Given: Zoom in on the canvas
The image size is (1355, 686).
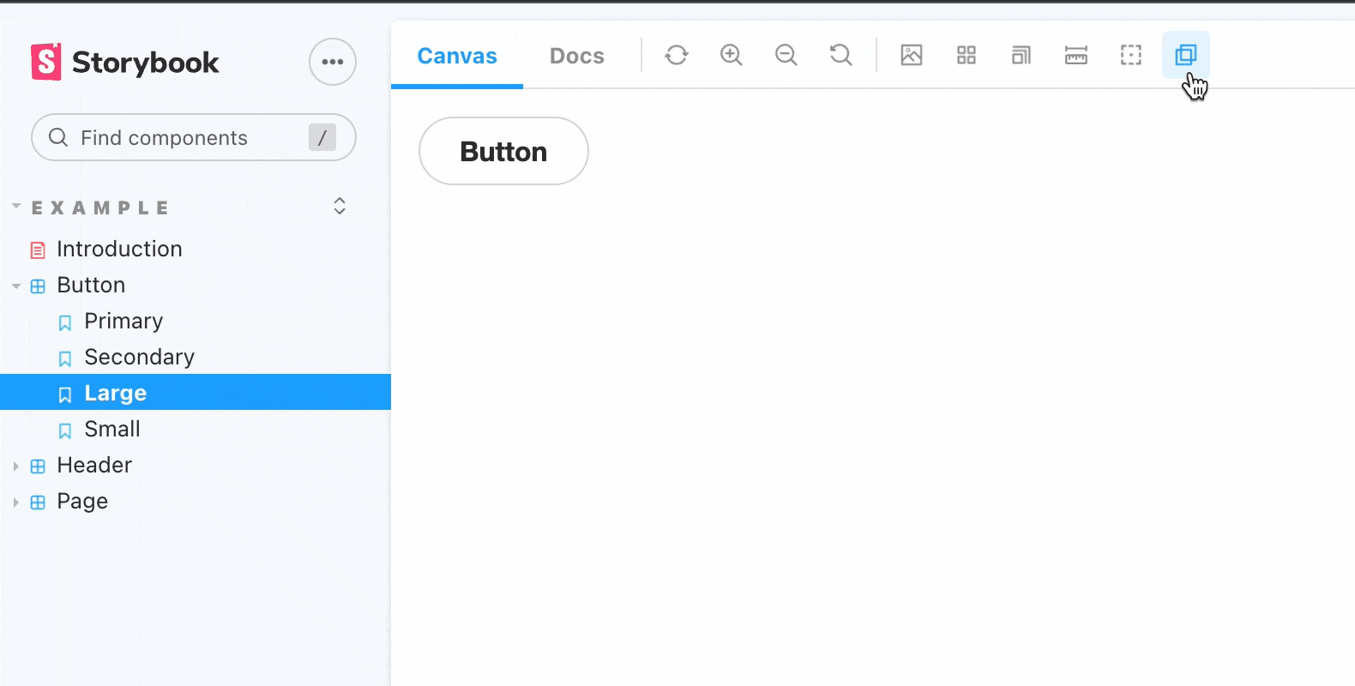Looking at the screenshot, I should (732, 55).
